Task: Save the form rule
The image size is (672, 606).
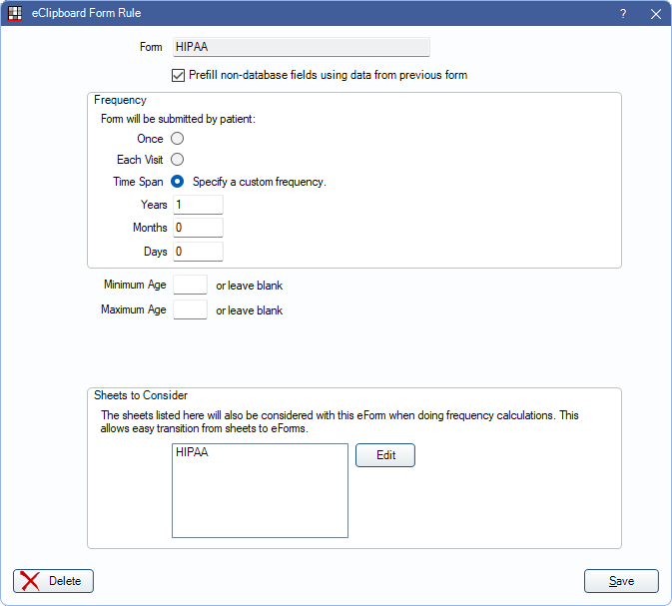Action: [621, 581]
